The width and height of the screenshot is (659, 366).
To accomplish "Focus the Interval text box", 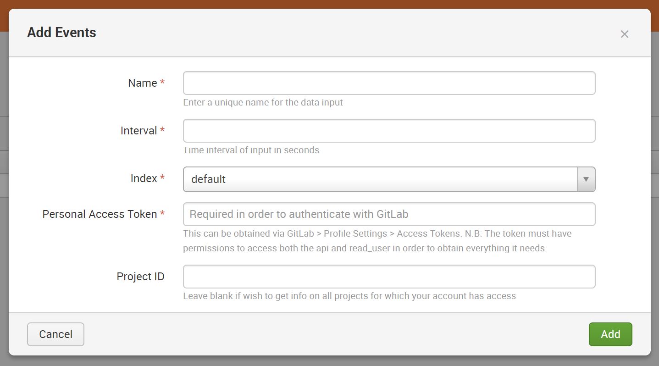I will point(389,131).
